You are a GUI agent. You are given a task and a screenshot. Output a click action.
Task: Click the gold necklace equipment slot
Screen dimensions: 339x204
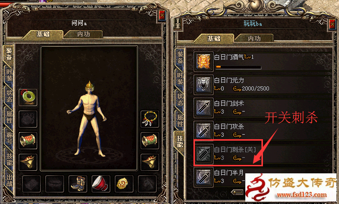150,119
